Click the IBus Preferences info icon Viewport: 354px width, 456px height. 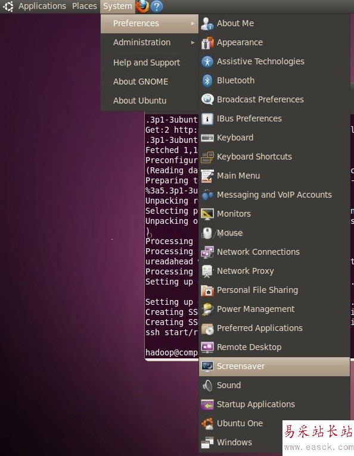207,118
